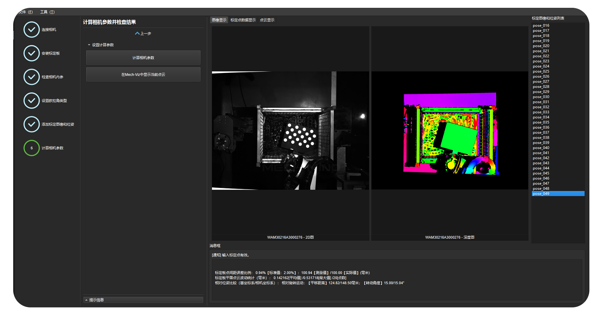The image size is (602, 314).
Task: Select step 6 计算相机参数 circle icon
Action: click(x=31, y=148)
